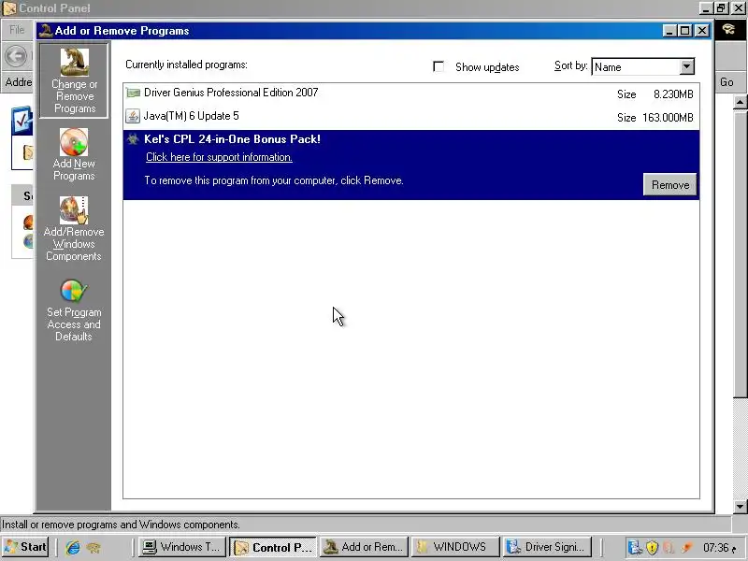Click the Go button in Control Panel

[x=726, y=82]
